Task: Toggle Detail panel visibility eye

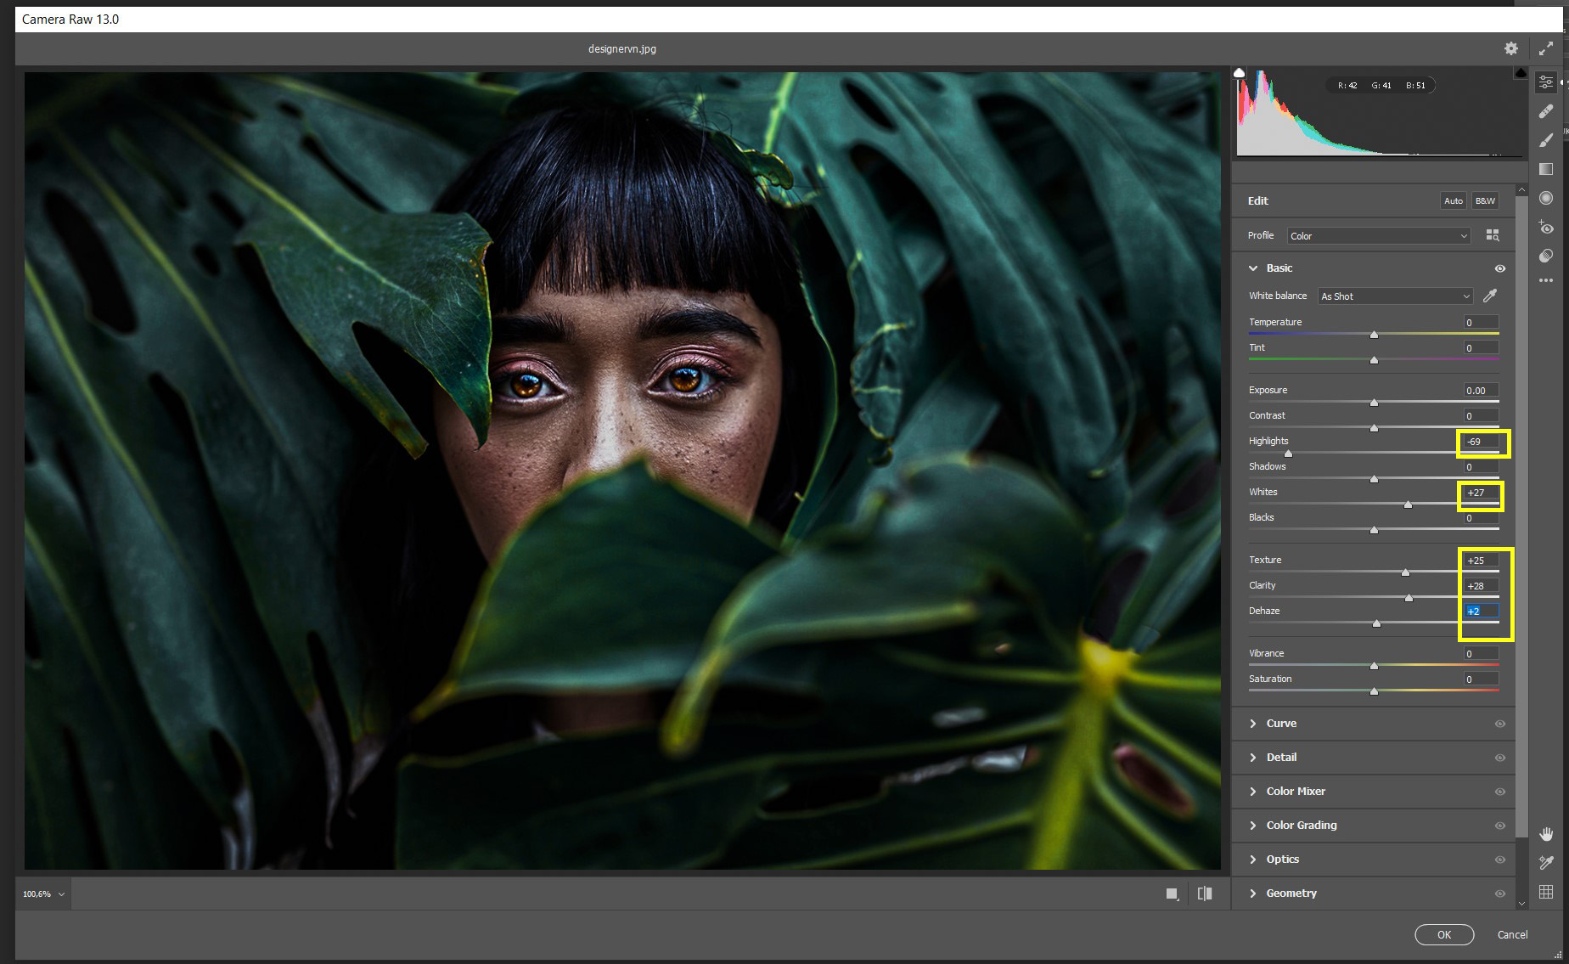Action: coord(1500,758)
